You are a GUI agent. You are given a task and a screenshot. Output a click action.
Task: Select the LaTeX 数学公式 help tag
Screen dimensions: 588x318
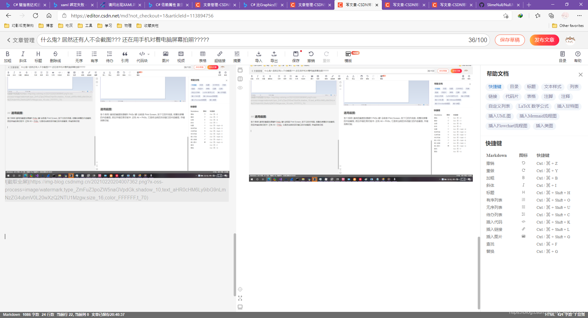click(x=533, y=106)
